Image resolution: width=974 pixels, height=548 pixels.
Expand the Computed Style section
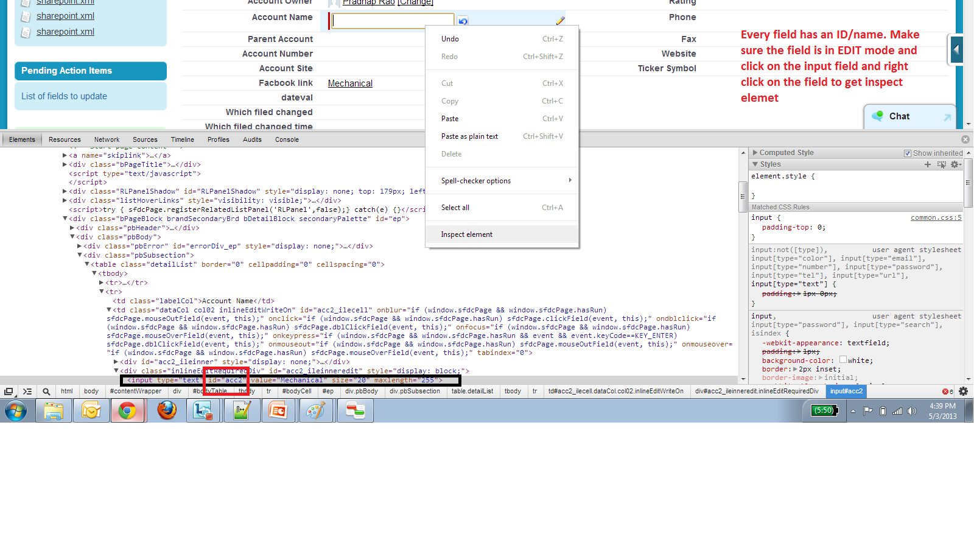click(755, 153)
